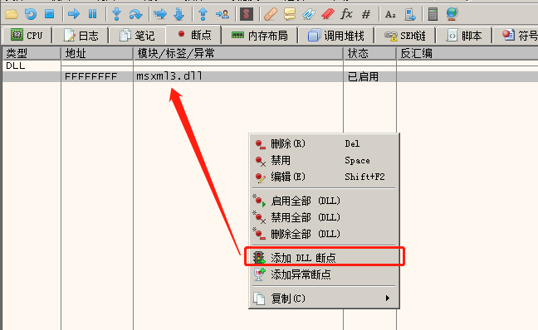Switch to the CPU tab
Image resolution: width=538 pixels, height=330 pixels.
[x=27, y=36]
